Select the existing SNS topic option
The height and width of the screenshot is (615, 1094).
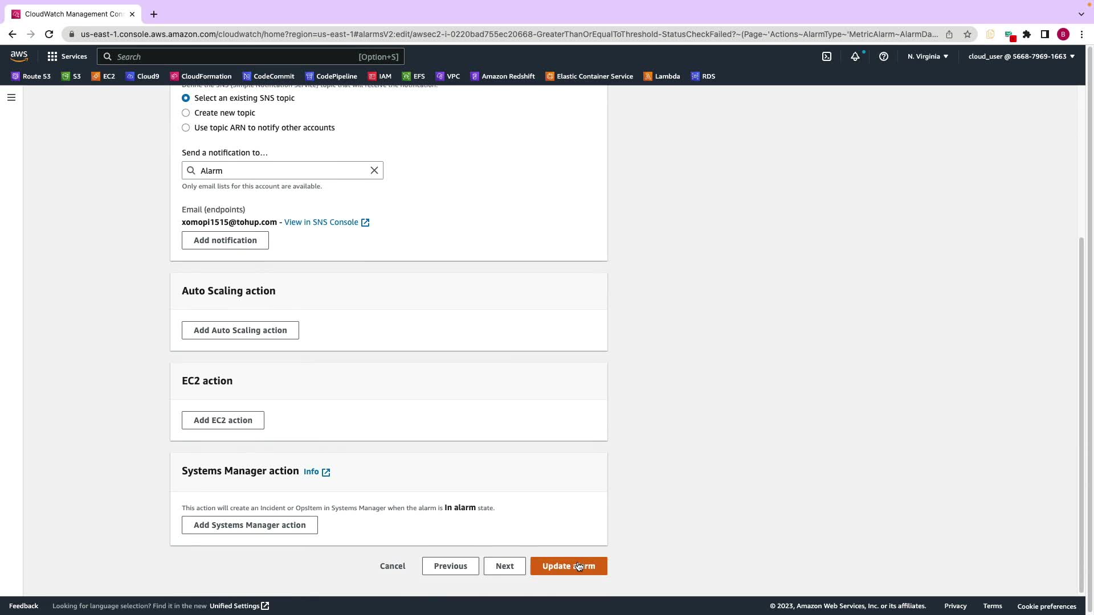tap(186, 98)
